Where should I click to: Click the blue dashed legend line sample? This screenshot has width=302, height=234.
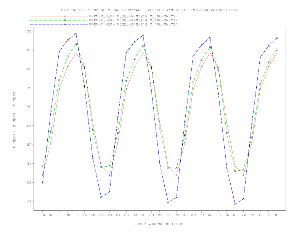tap(59, 24)
